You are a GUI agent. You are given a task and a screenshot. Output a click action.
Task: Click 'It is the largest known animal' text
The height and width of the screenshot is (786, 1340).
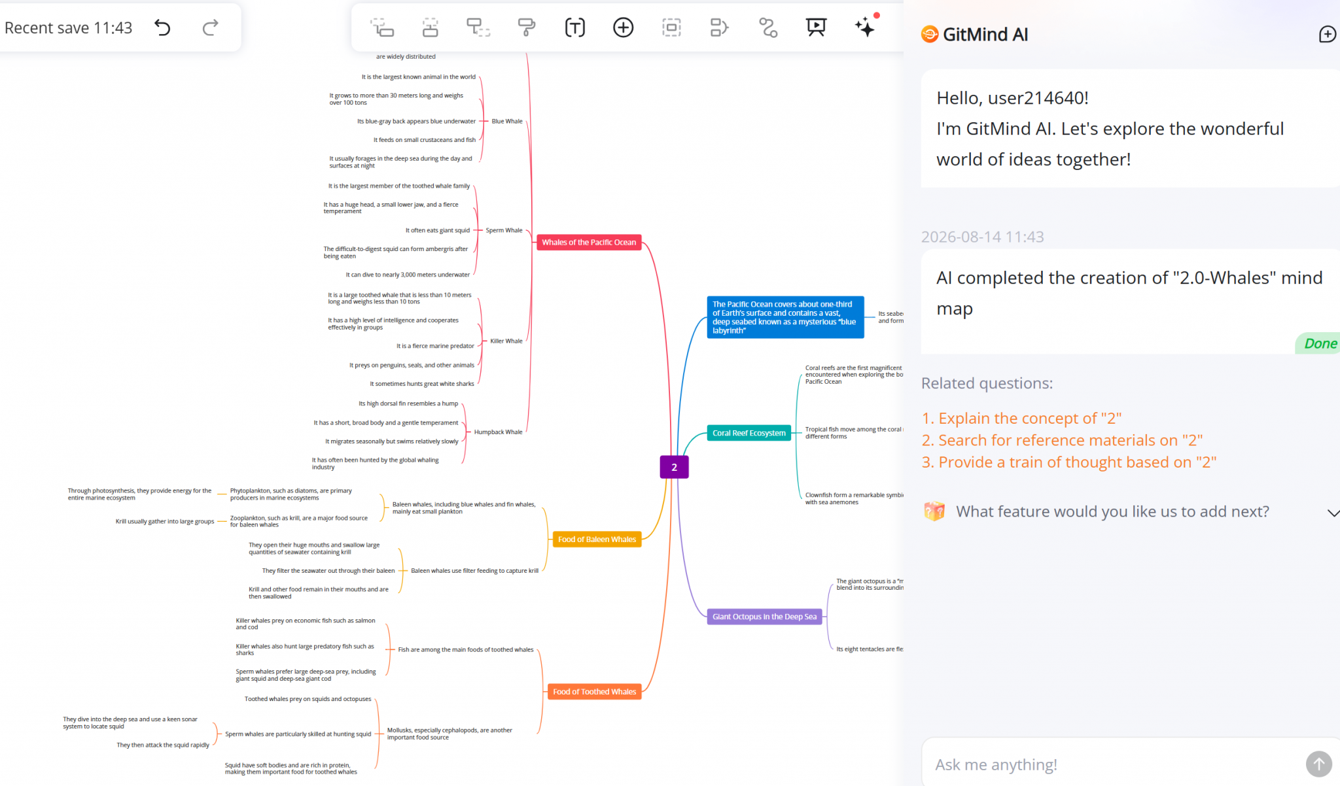(x=419, y=77)
